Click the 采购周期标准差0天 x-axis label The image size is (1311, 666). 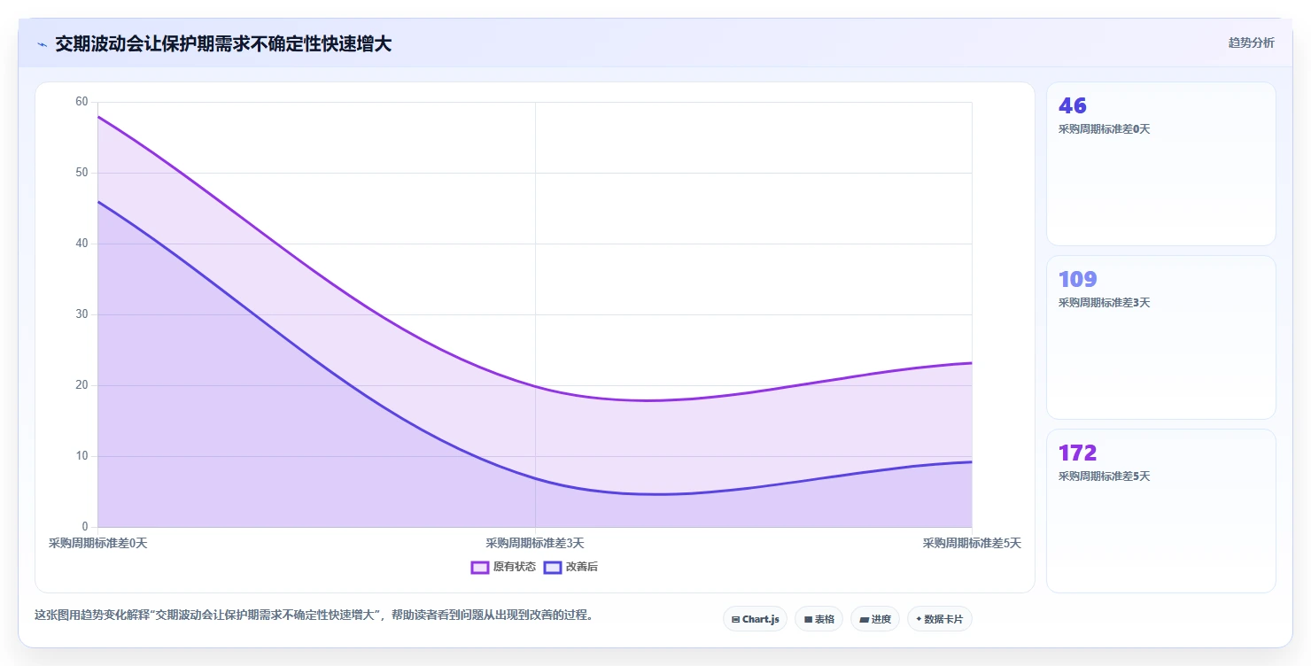(x=97, y=543)
